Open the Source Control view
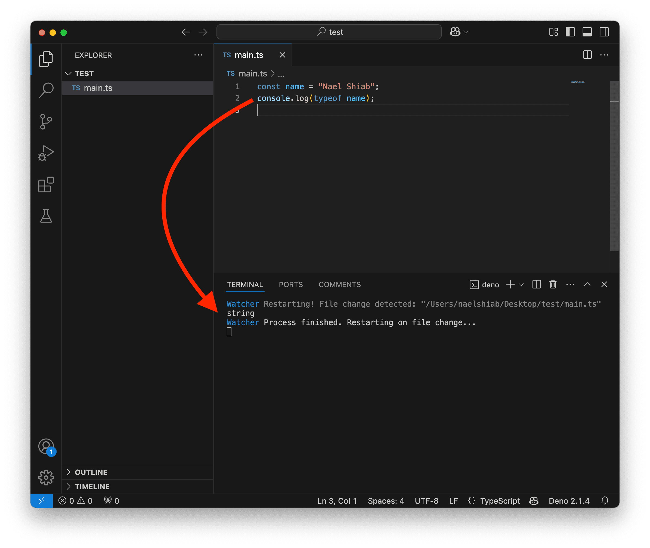The image size is (650, 548). (46, 121)
